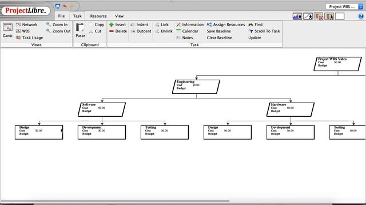Click Clear Baseline
Viewport: 366px width, 205px height.
(219, 38)
